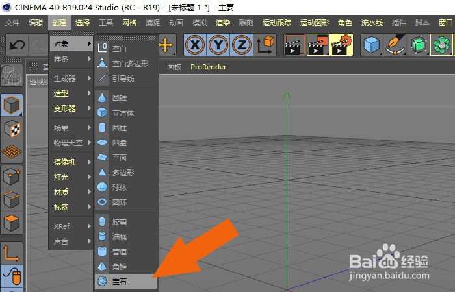Choose 空白多边形 from object submenu
455x292 pixels.
pyautogui.click(x=127, y=64)
